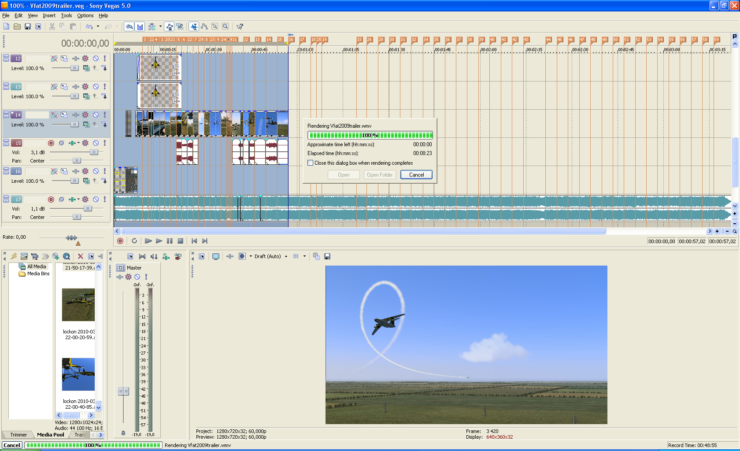Open the Draft (Auto) preview quality dropdown
This screenshot has width=740, height=451.
[286, 256]
